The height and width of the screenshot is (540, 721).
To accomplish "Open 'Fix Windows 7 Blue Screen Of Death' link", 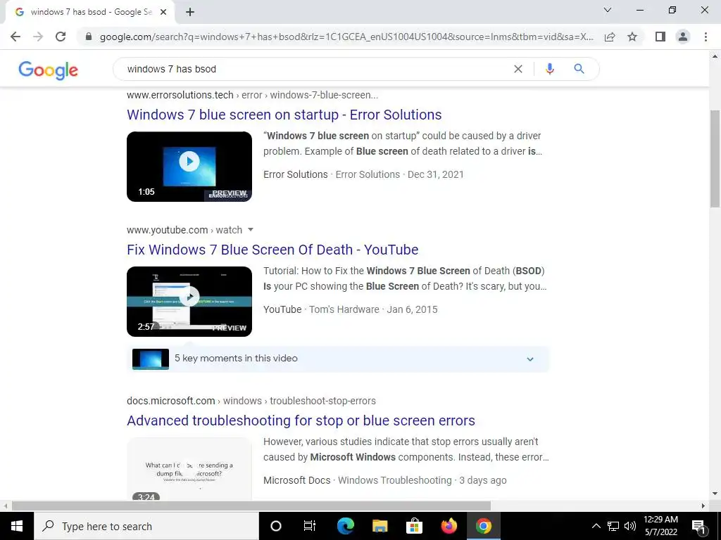I will tap(272, 250).
